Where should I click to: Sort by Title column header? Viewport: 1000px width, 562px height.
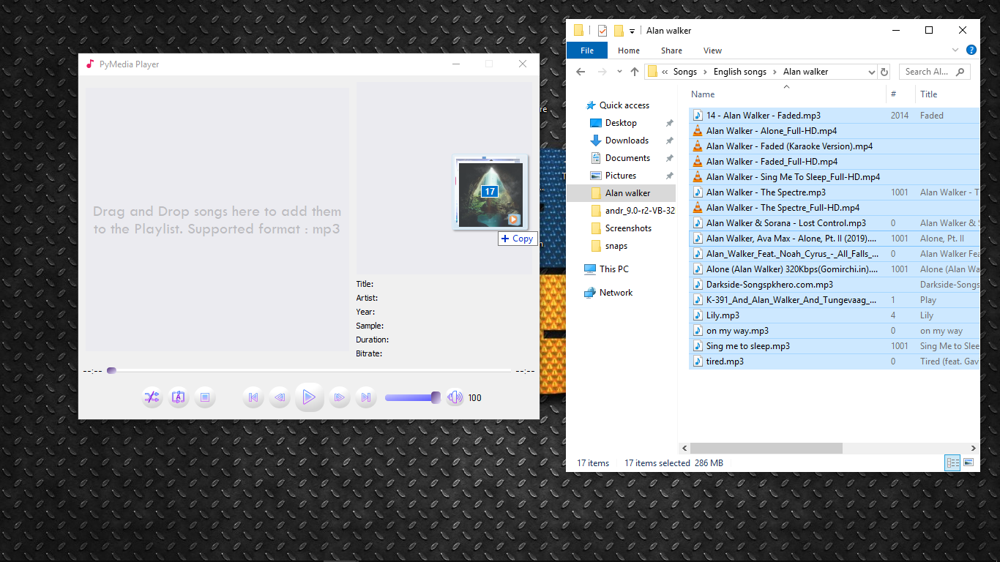tap(947, 94)
